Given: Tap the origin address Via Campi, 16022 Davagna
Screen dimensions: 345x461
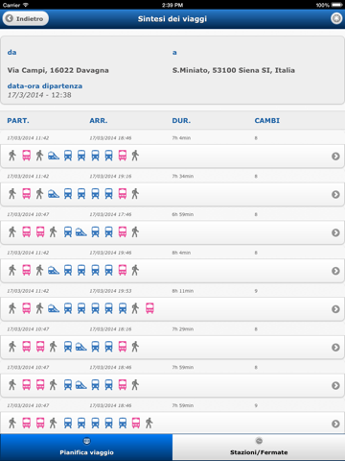Looking at the screenshot, I should [x=58, y=70].
